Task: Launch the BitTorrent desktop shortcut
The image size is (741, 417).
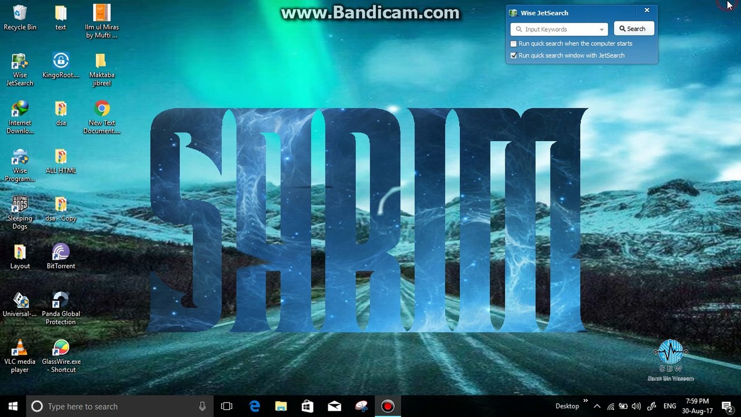Action: tap(61, 257)
